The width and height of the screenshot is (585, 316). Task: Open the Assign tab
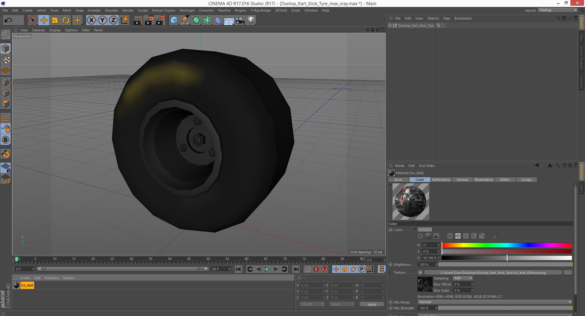pyautogui.click(x=526, y=180)
